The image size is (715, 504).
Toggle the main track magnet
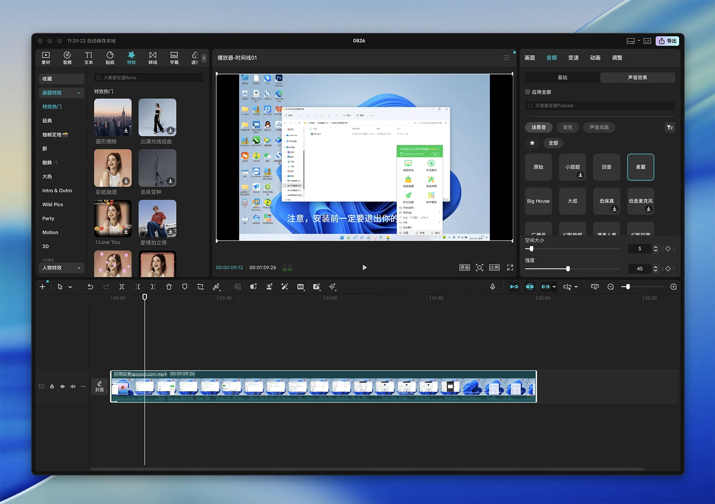[514, 287]
